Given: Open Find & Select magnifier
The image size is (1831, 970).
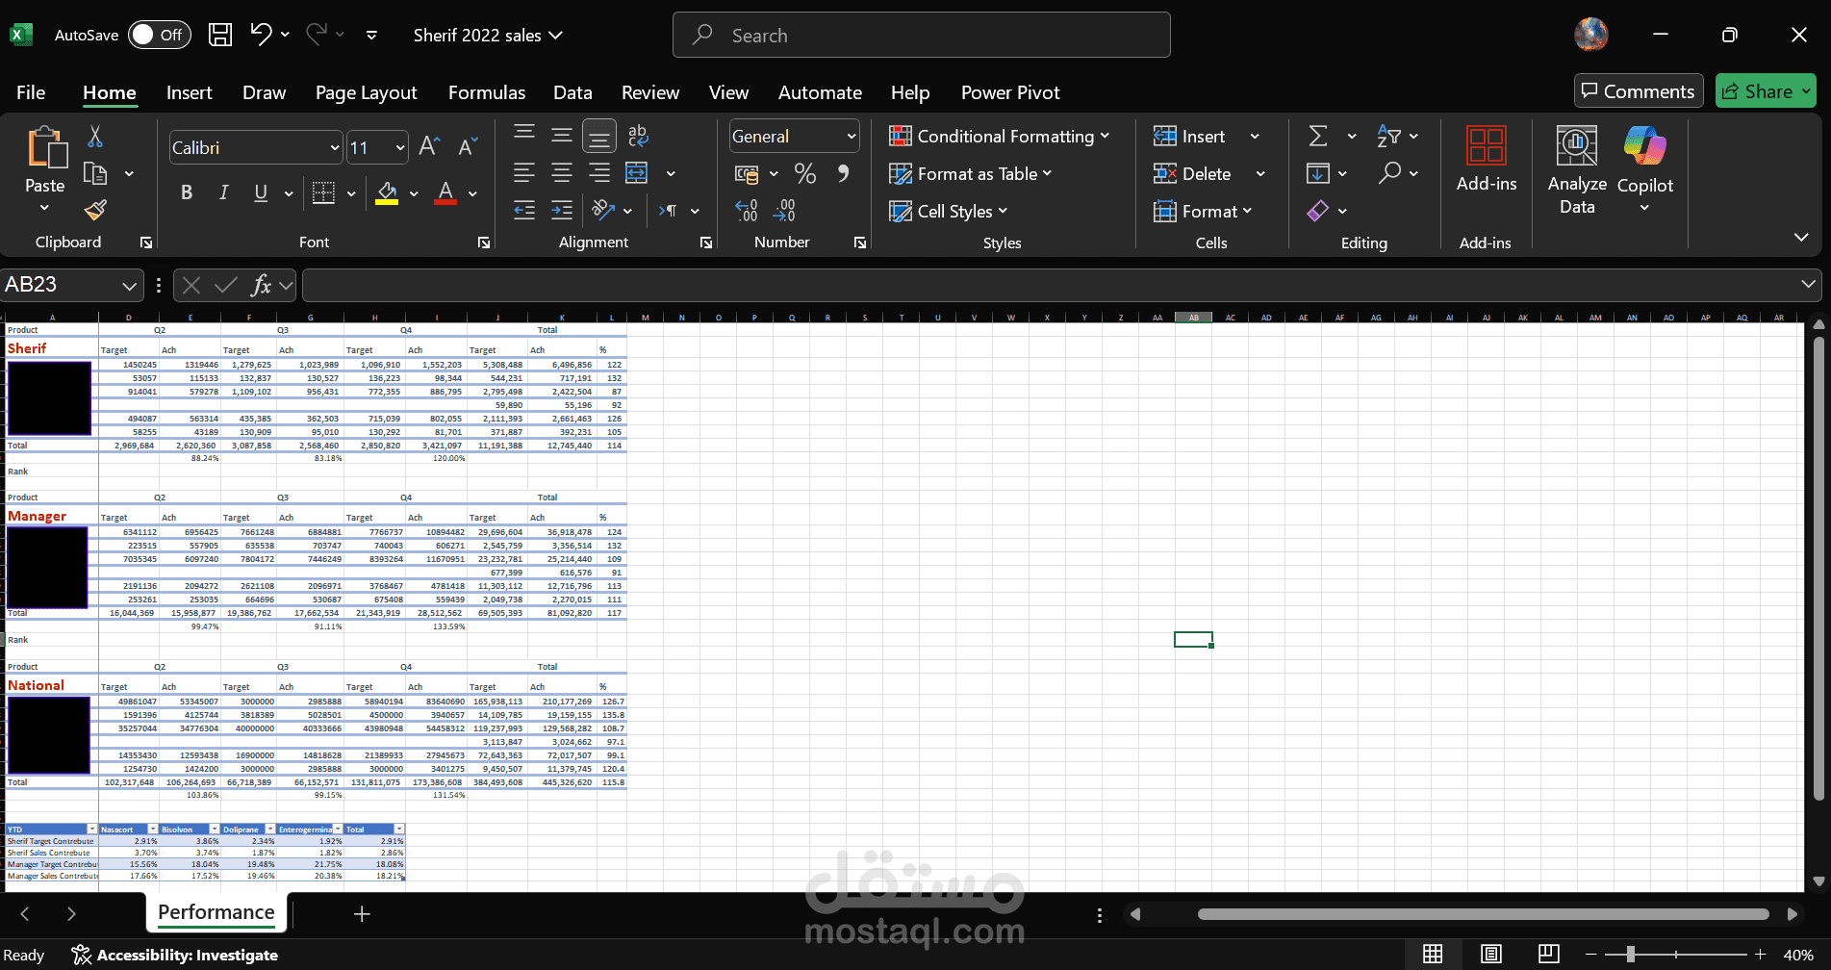Looking at the screenshot, I should click(x=1388, y=173).
